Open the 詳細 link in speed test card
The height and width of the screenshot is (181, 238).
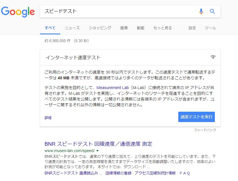[48, 118]
